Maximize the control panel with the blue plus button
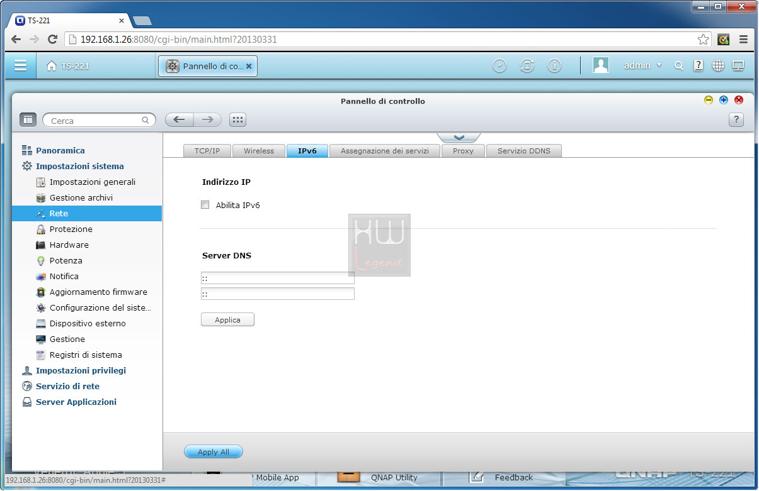This screenshot has height=491, width=759. coord(724,100)
